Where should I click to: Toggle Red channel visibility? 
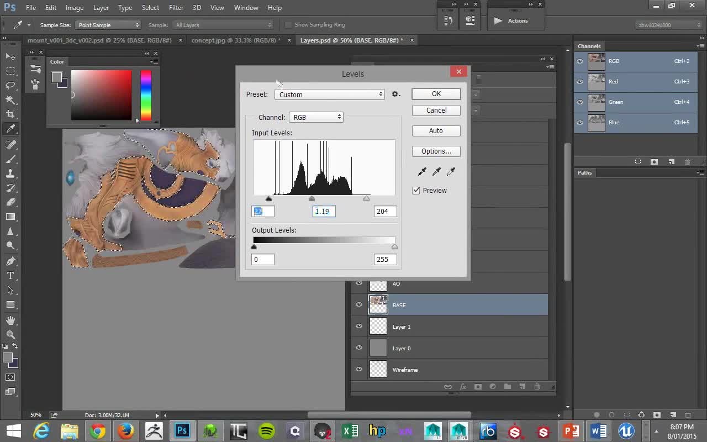(x=580, y=82)
